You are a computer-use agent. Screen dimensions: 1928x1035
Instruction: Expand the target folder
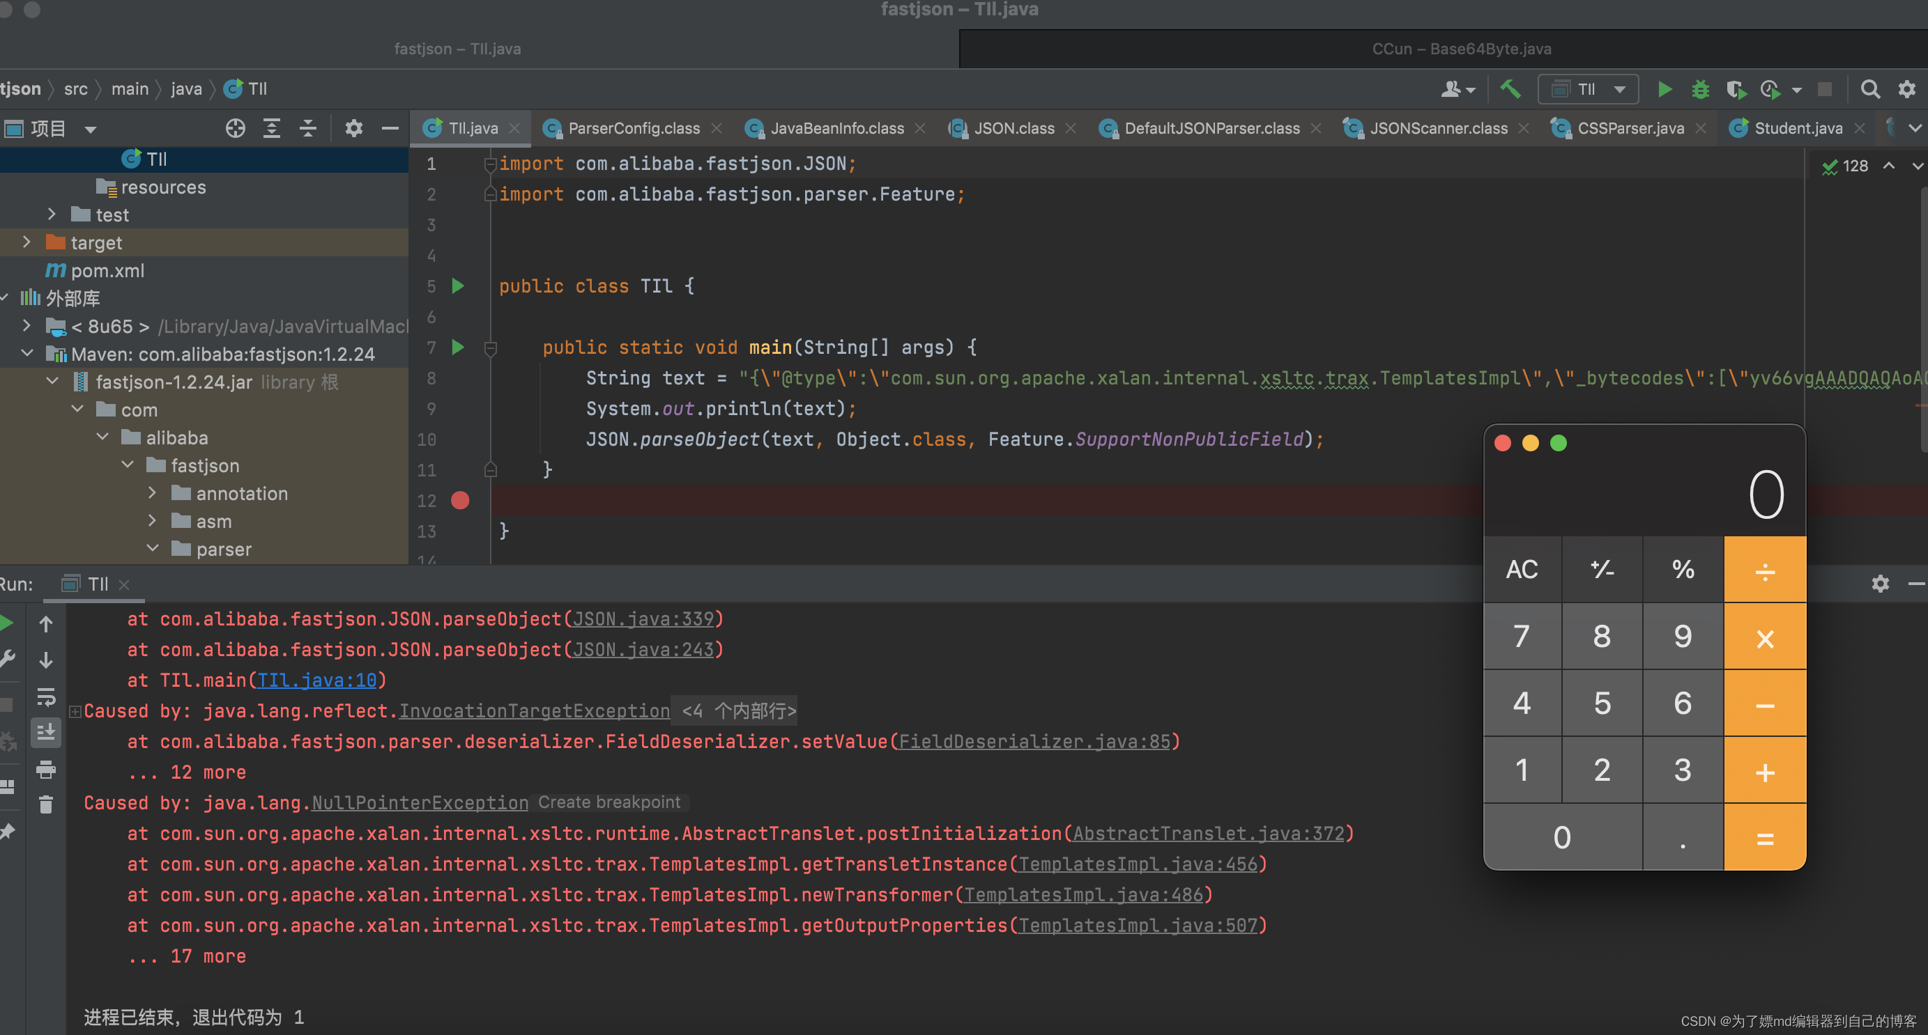[x=26, y=242]
